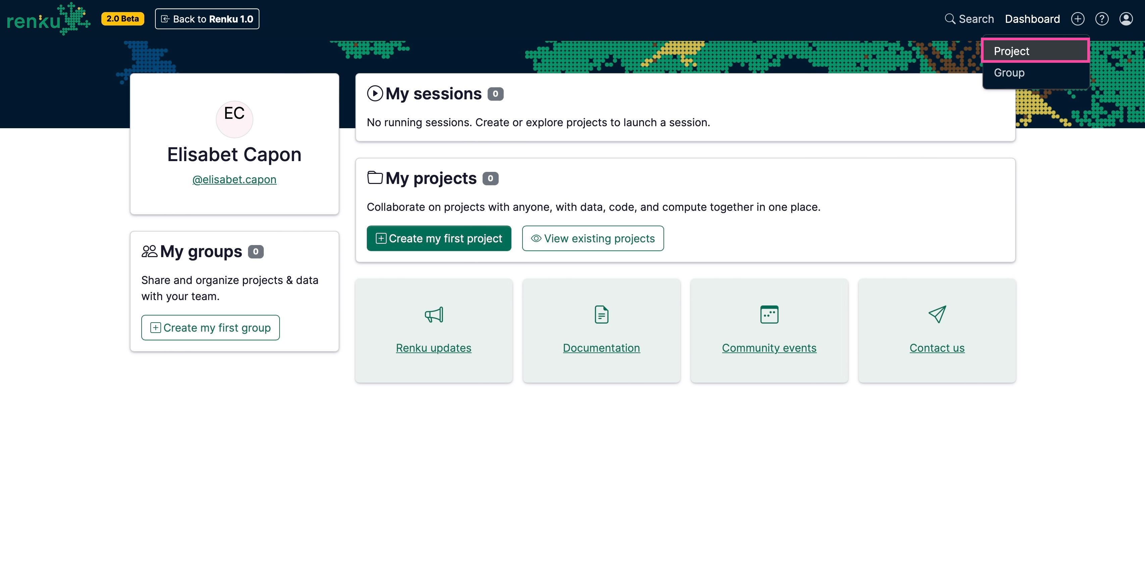Open the @elisabet.capon profile link

tap(234, 179)
